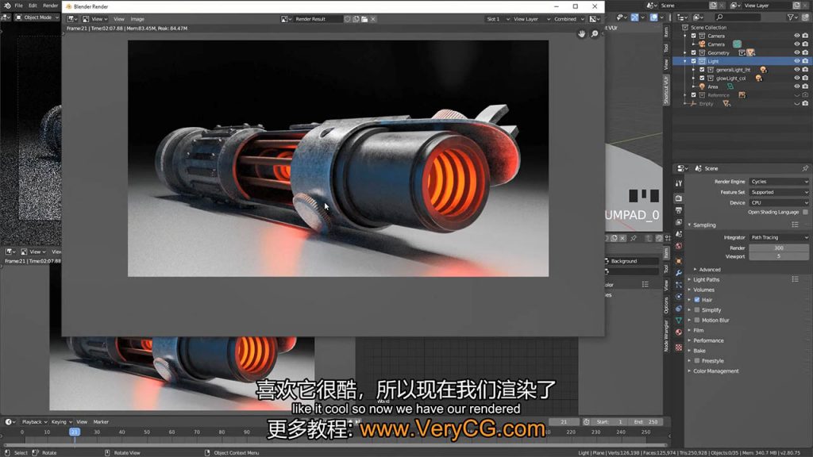This screenshot has height=457, width=813.
Task: Hide Area light with eye icon
Action: pos(797,86)
